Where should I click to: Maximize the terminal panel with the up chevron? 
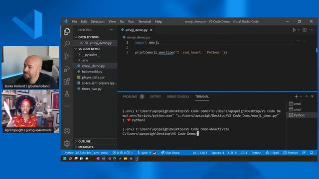[307, 96]
